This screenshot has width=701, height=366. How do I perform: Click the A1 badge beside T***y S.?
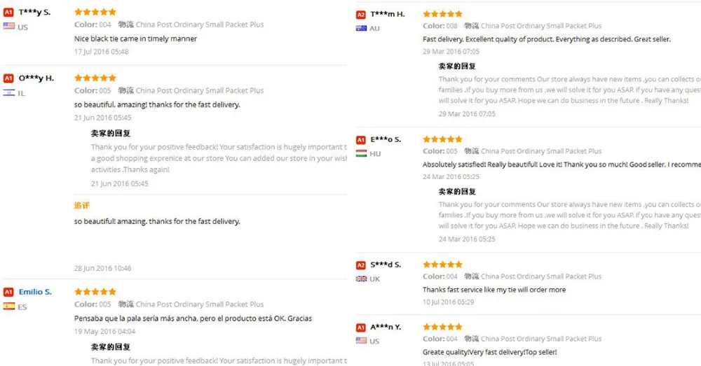(x=9, y=13)
